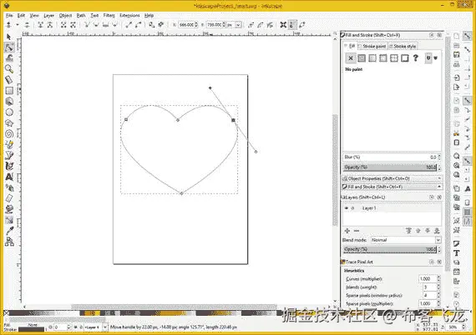Select the Bezier pen tool

pyautogui.click(x=9, y=155)
